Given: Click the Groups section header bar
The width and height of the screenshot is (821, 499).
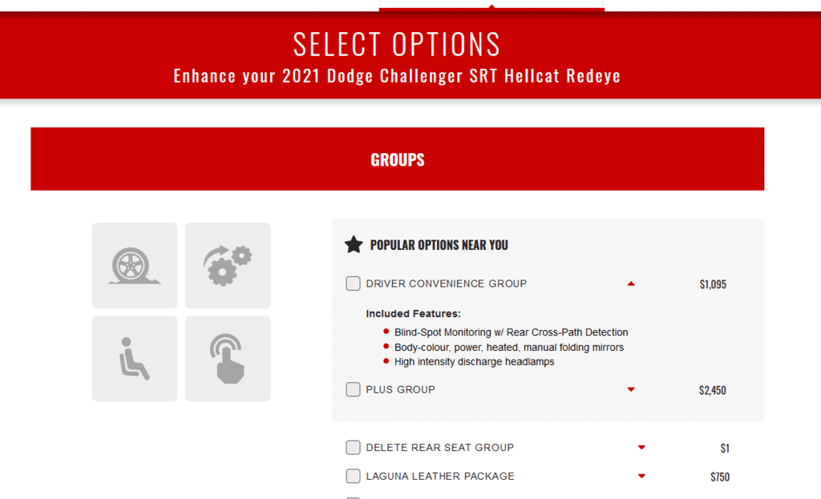Looking at the screenshot, I should 397,159.
